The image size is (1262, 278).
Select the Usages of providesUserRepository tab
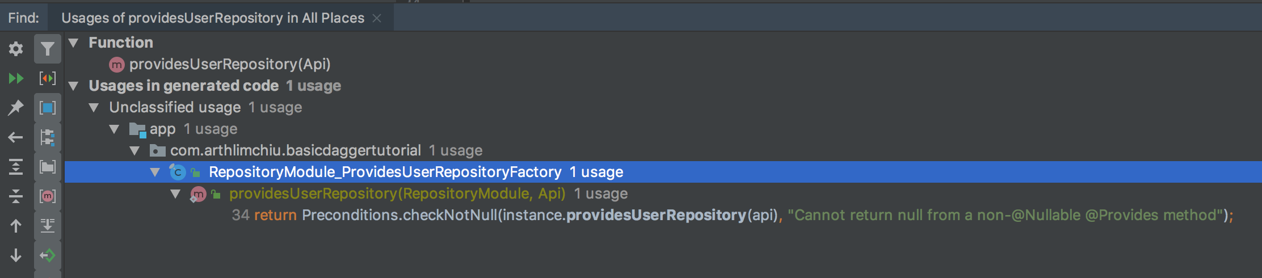point(213,18)
